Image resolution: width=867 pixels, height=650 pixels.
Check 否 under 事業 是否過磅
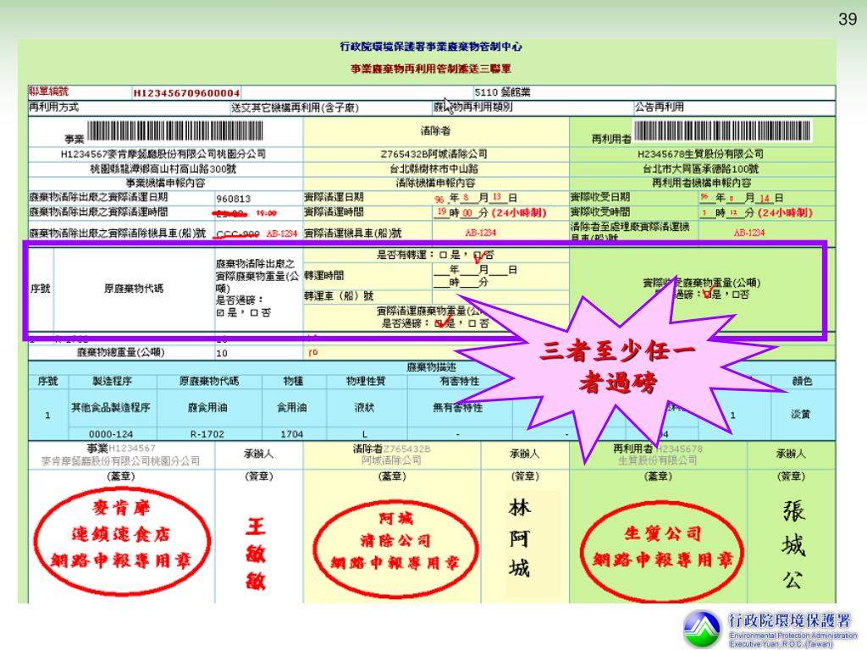254,313
